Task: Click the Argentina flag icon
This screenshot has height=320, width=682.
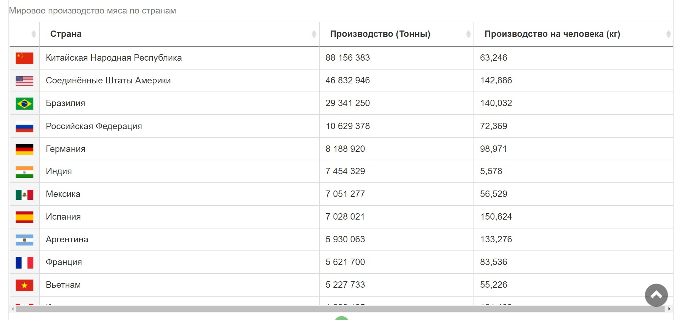Action: coord(25,240)
